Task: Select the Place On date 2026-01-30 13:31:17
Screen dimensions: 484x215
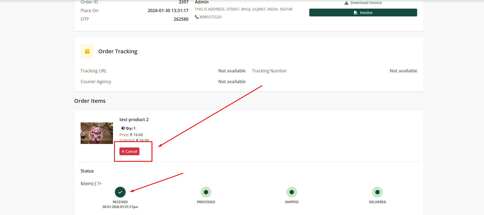Action: (168, 10)
